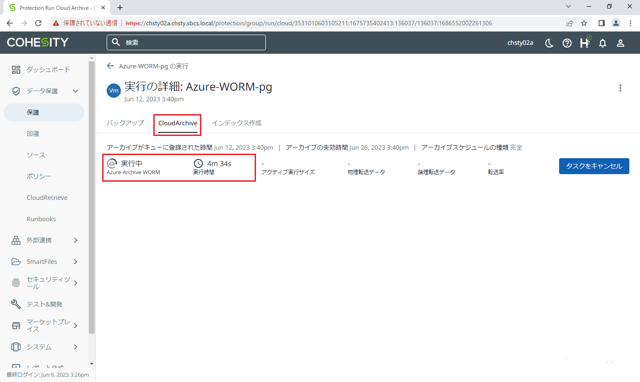
Task: Click the security fingerprint icon
Action: (16, 283)
